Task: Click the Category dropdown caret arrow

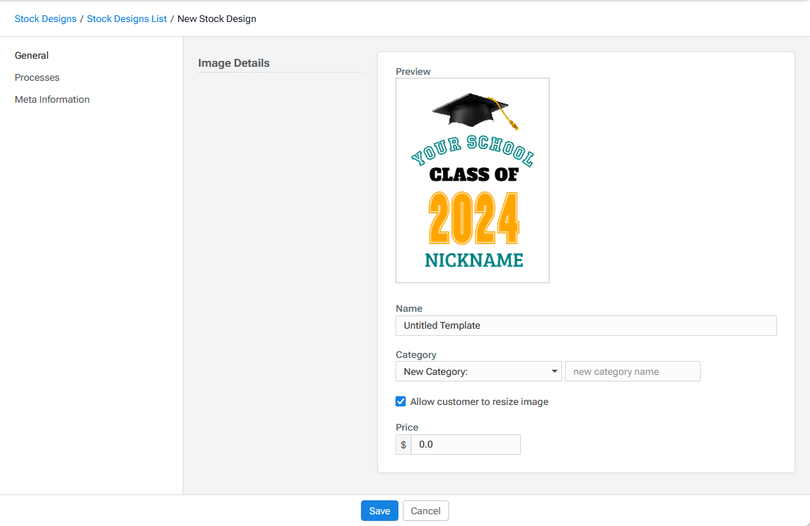Action: (555, 371)
